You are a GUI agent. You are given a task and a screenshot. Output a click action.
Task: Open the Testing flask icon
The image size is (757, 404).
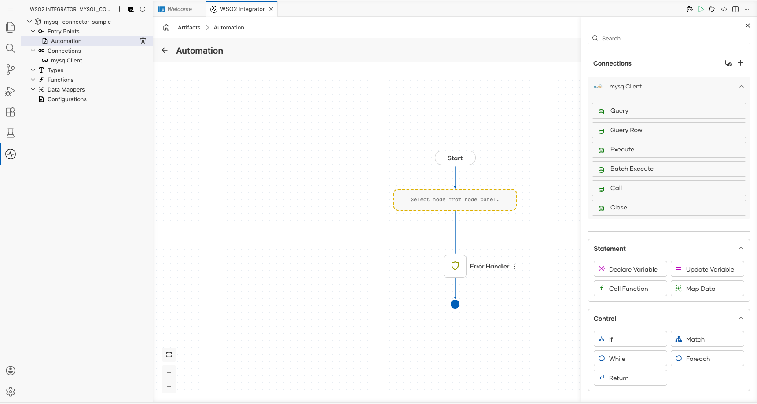[x=11, y=133]
